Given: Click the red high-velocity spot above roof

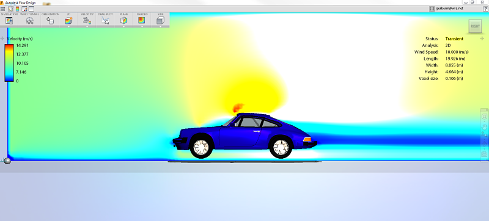Looking at the screenshot, I should tap(238, 107).
